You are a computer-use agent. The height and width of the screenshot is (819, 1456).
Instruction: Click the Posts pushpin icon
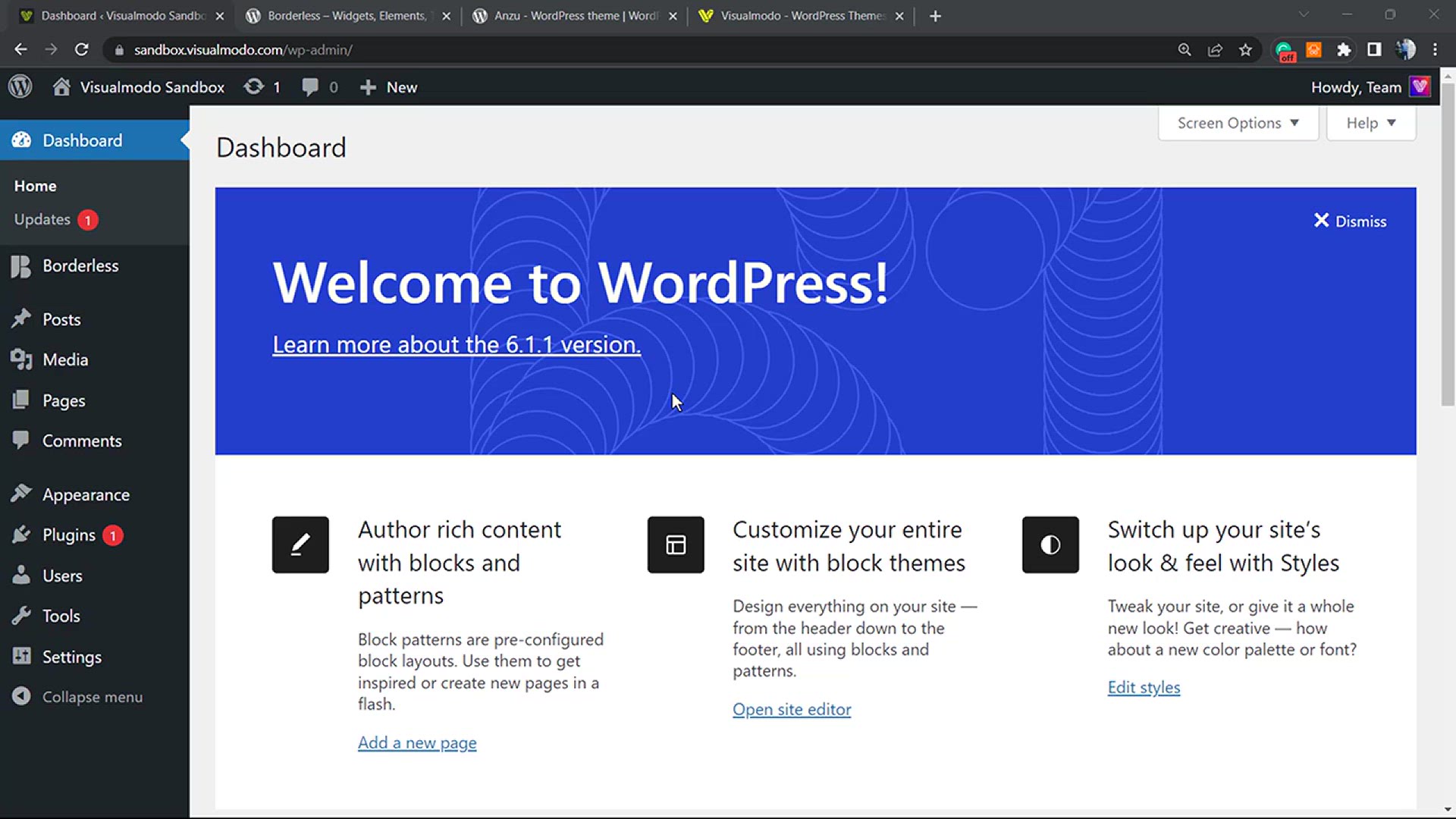pyautogui.click(x=21, y=319)
